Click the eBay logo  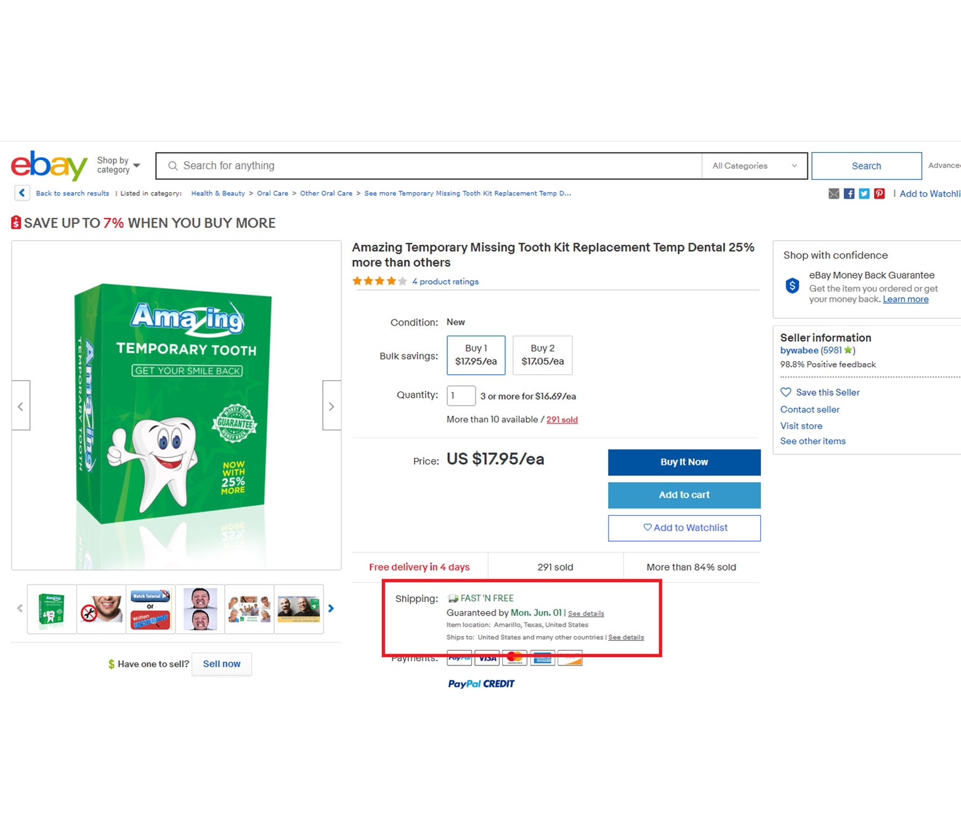point(49,165)
